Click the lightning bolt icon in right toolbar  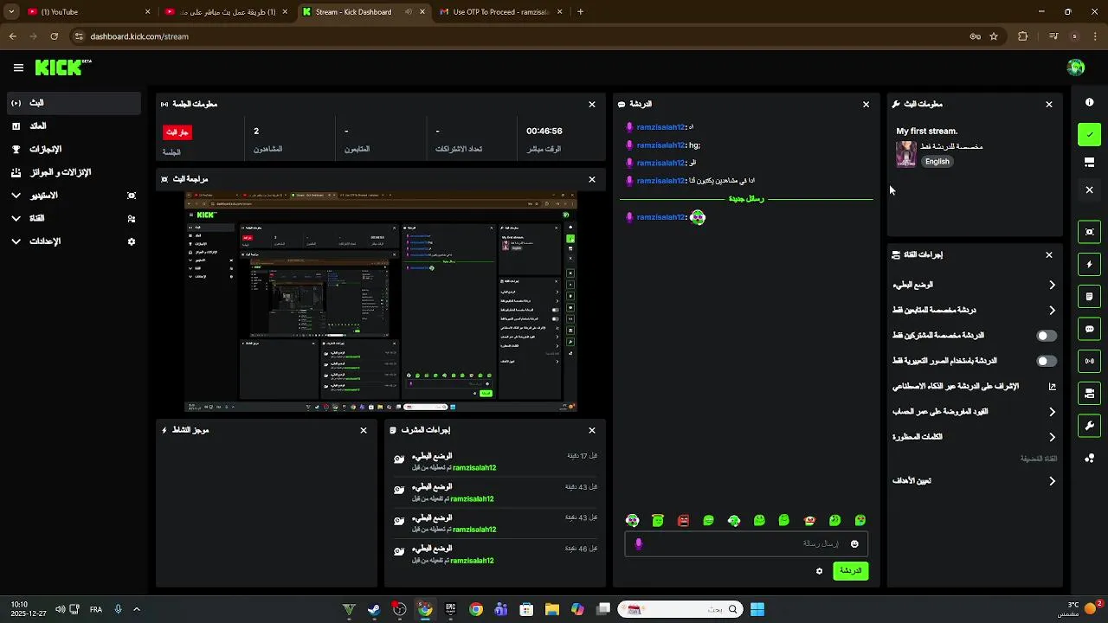point(1089,264)
